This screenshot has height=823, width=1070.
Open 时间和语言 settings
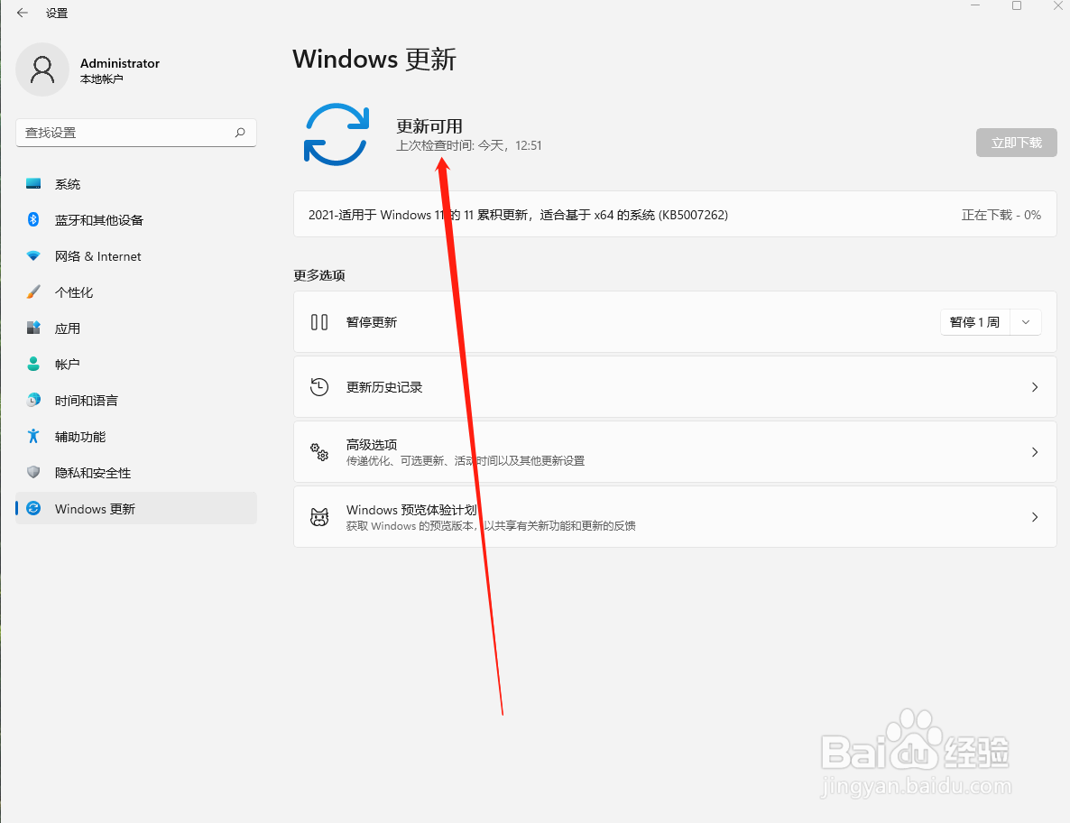(136, 400)
